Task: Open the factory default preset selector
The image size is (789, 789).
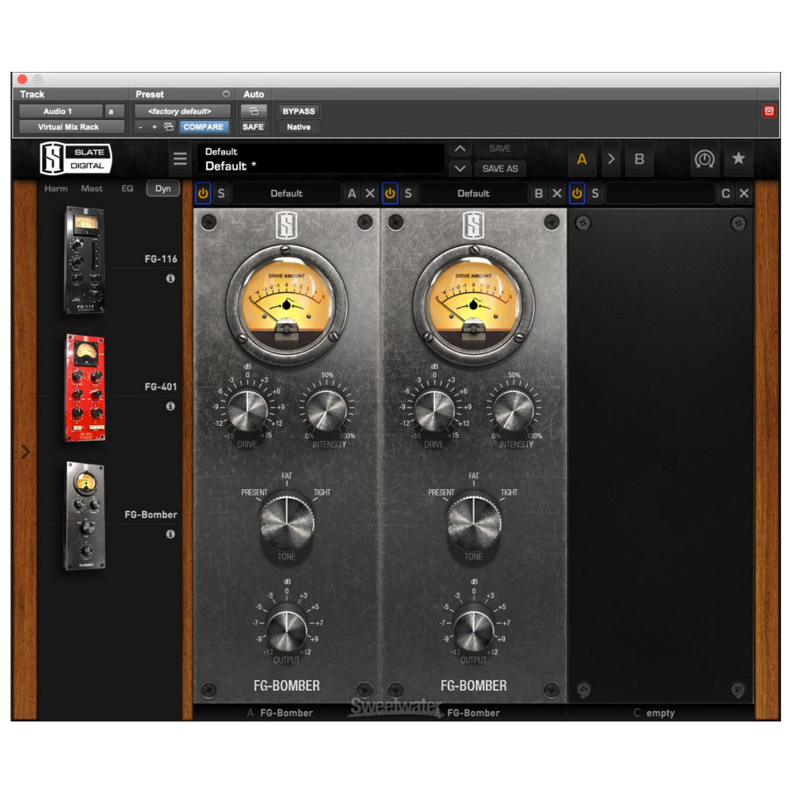Action: (x=182, y=111)
